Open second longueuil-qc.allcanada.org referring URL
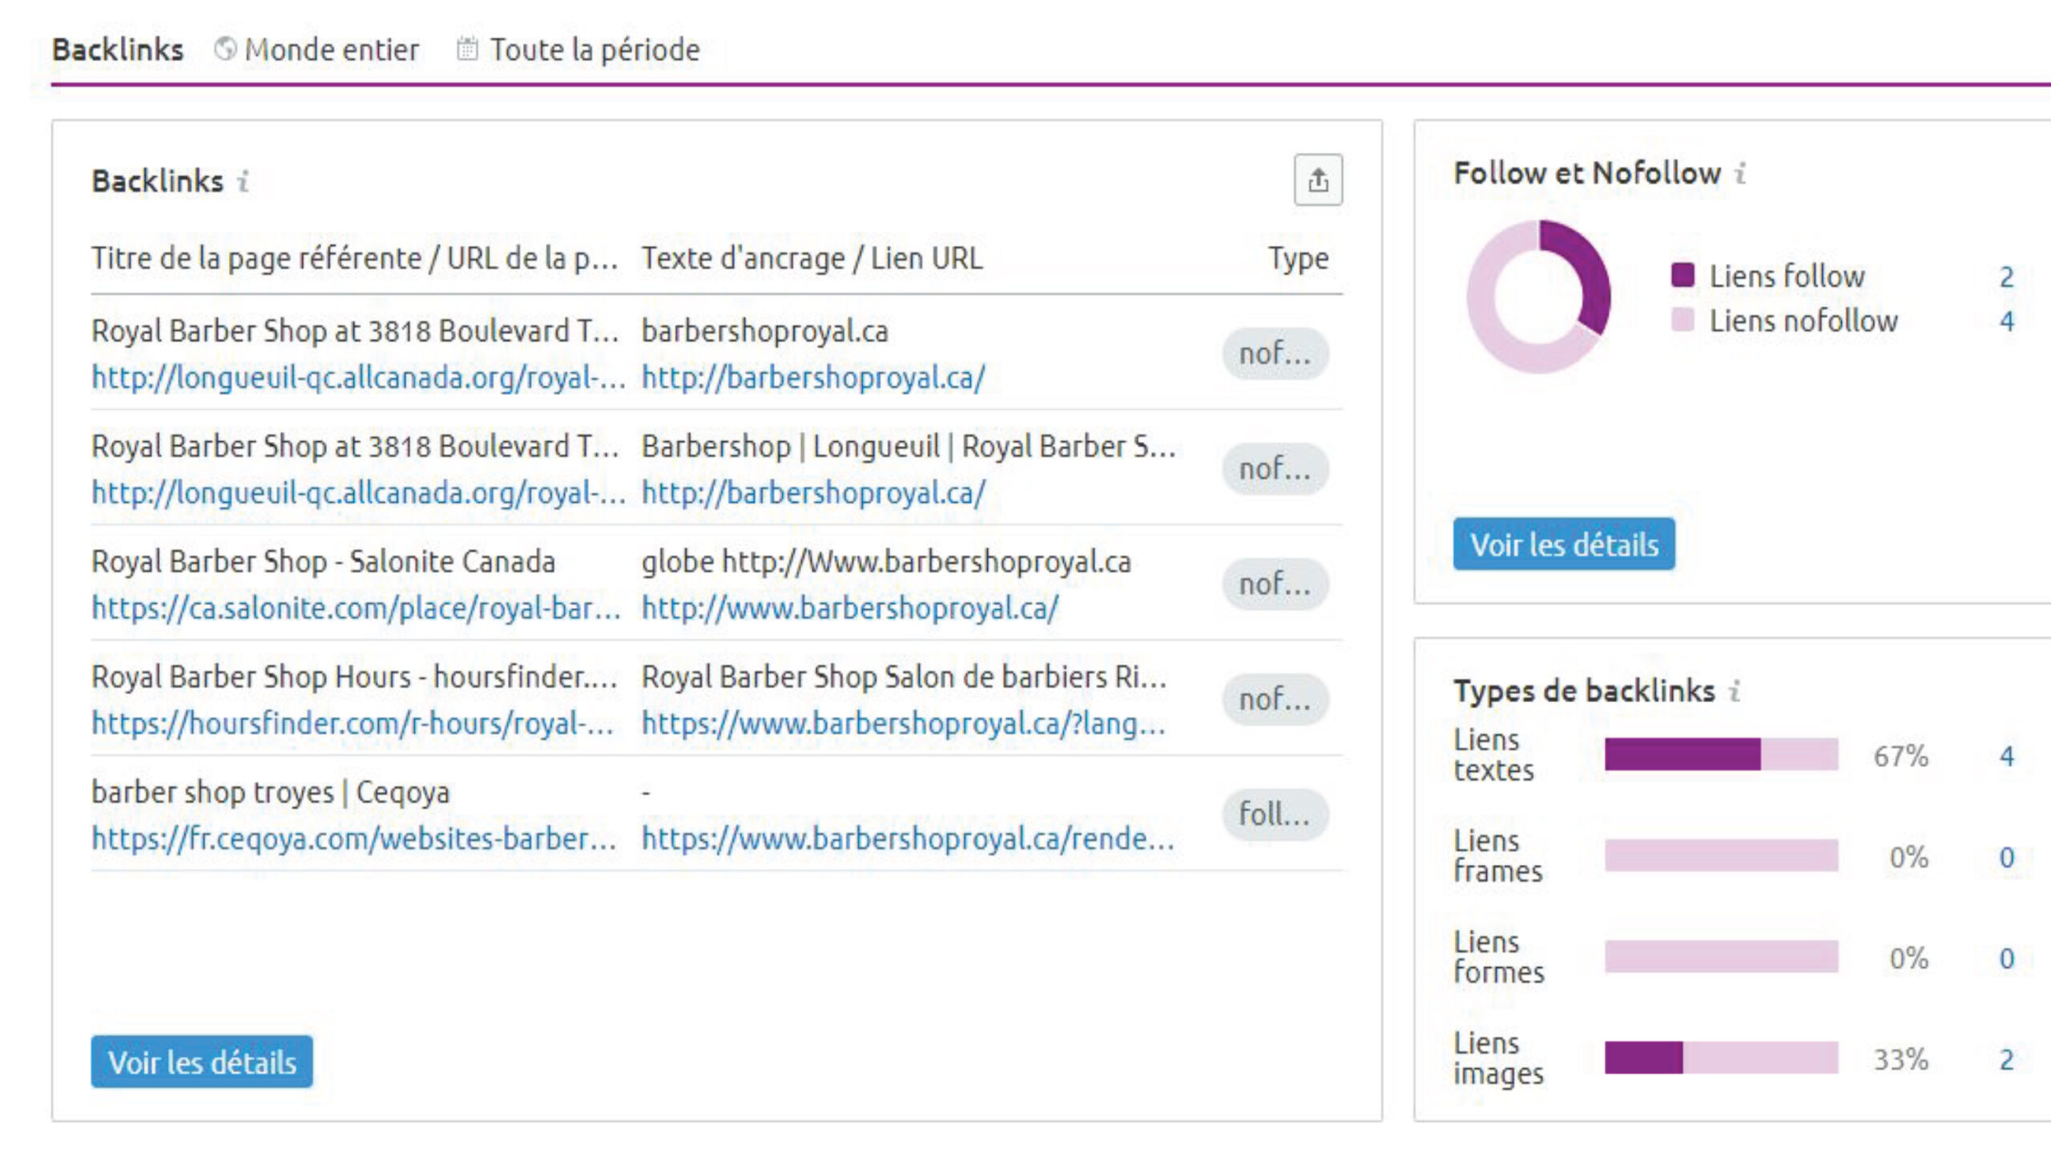The width and height of the screenshot is (2051, 1153). click(358, 492)
